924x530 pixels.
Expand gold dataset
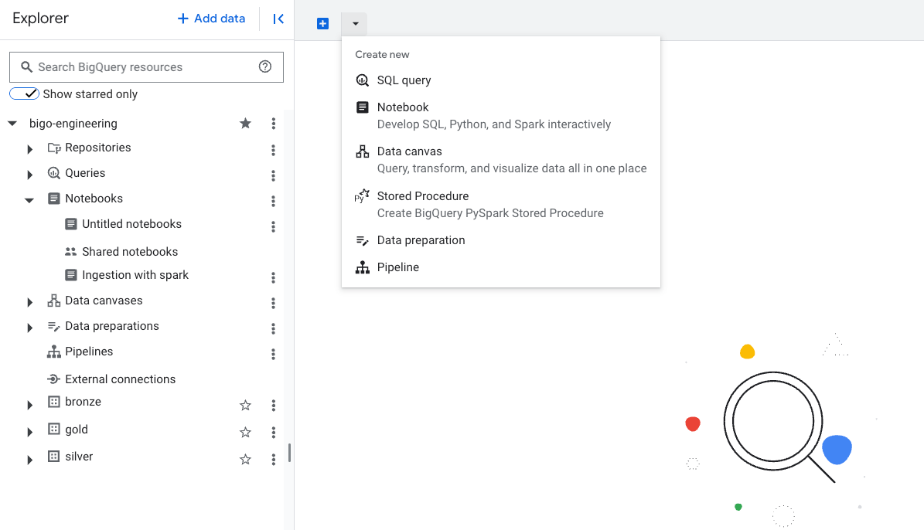pos(29,432)
